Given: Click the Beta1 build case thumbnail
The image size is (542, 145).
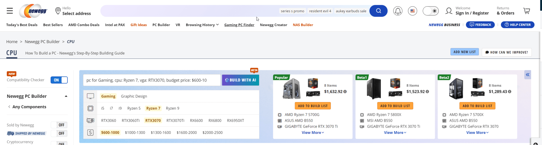Looking at the screenshot, I should coord(374,89).
